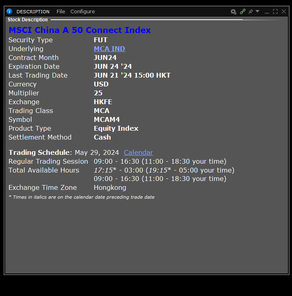Click the multiplier value 25

98,93
